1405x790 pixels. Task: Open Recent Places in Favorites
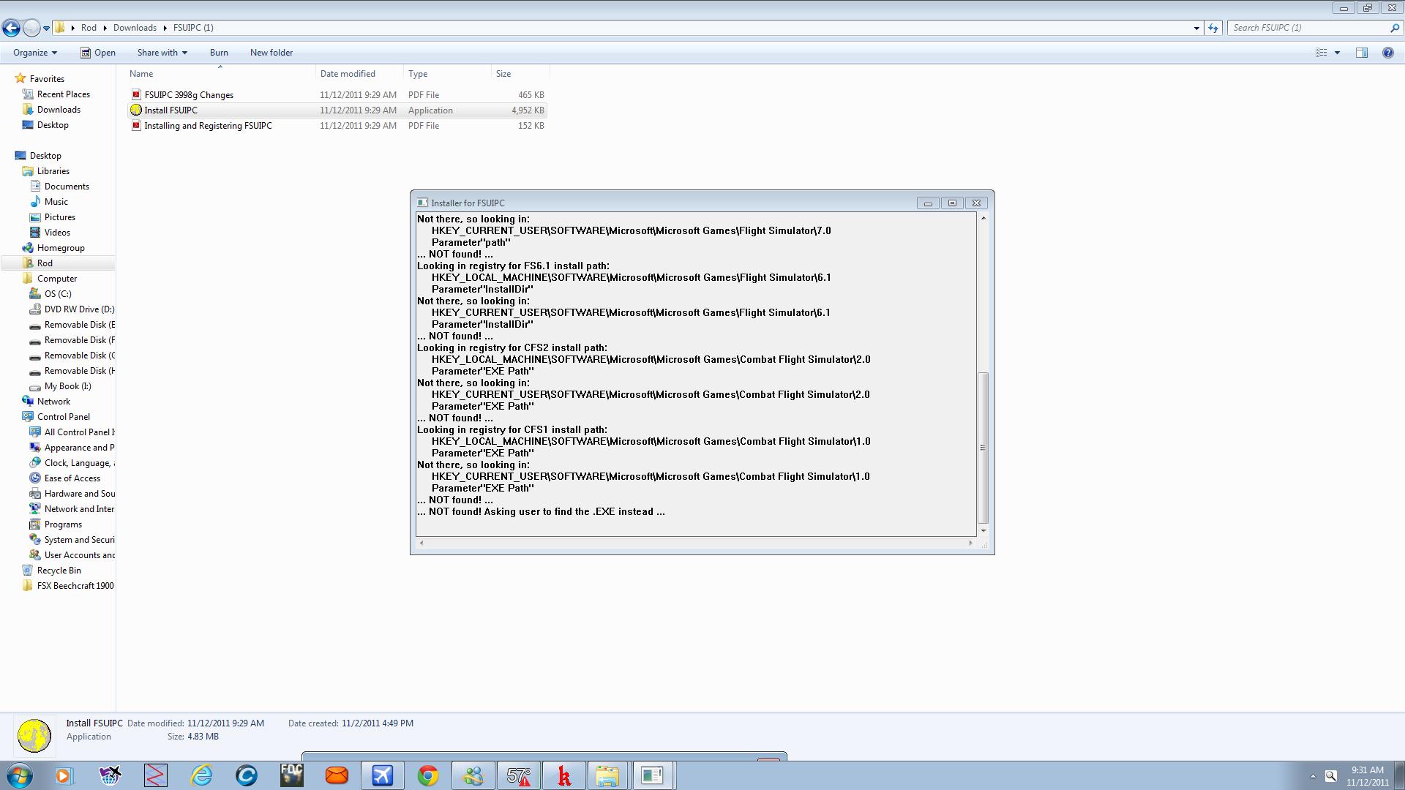63,94
